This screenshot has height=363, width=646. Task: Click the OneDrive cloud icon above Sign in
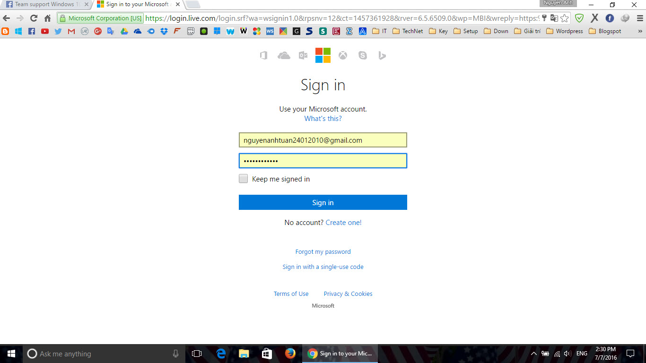point(284,55)
